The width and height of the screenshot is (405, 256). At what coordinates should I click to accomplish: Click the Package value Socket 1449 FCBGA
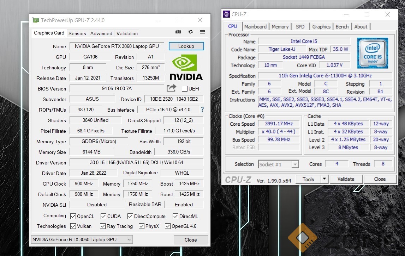click(x=304, y=57)
